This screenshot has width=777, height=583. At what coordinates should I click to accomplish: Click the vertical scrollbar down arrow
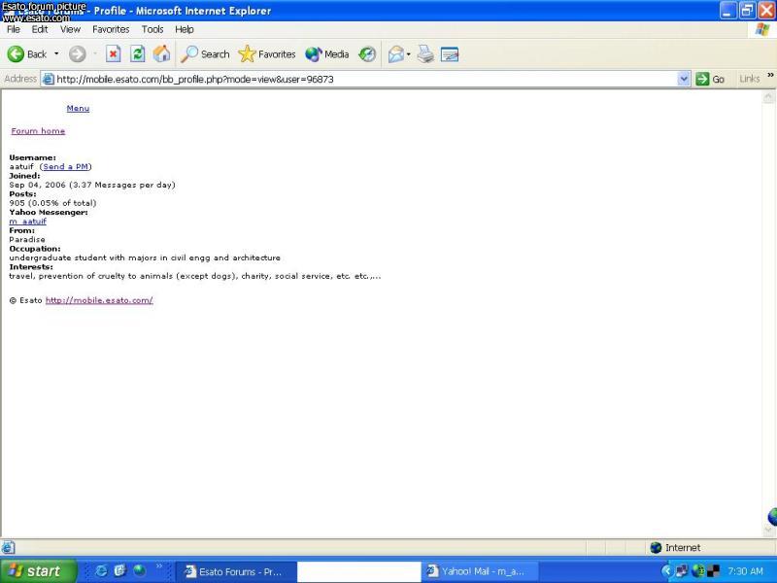768,531
